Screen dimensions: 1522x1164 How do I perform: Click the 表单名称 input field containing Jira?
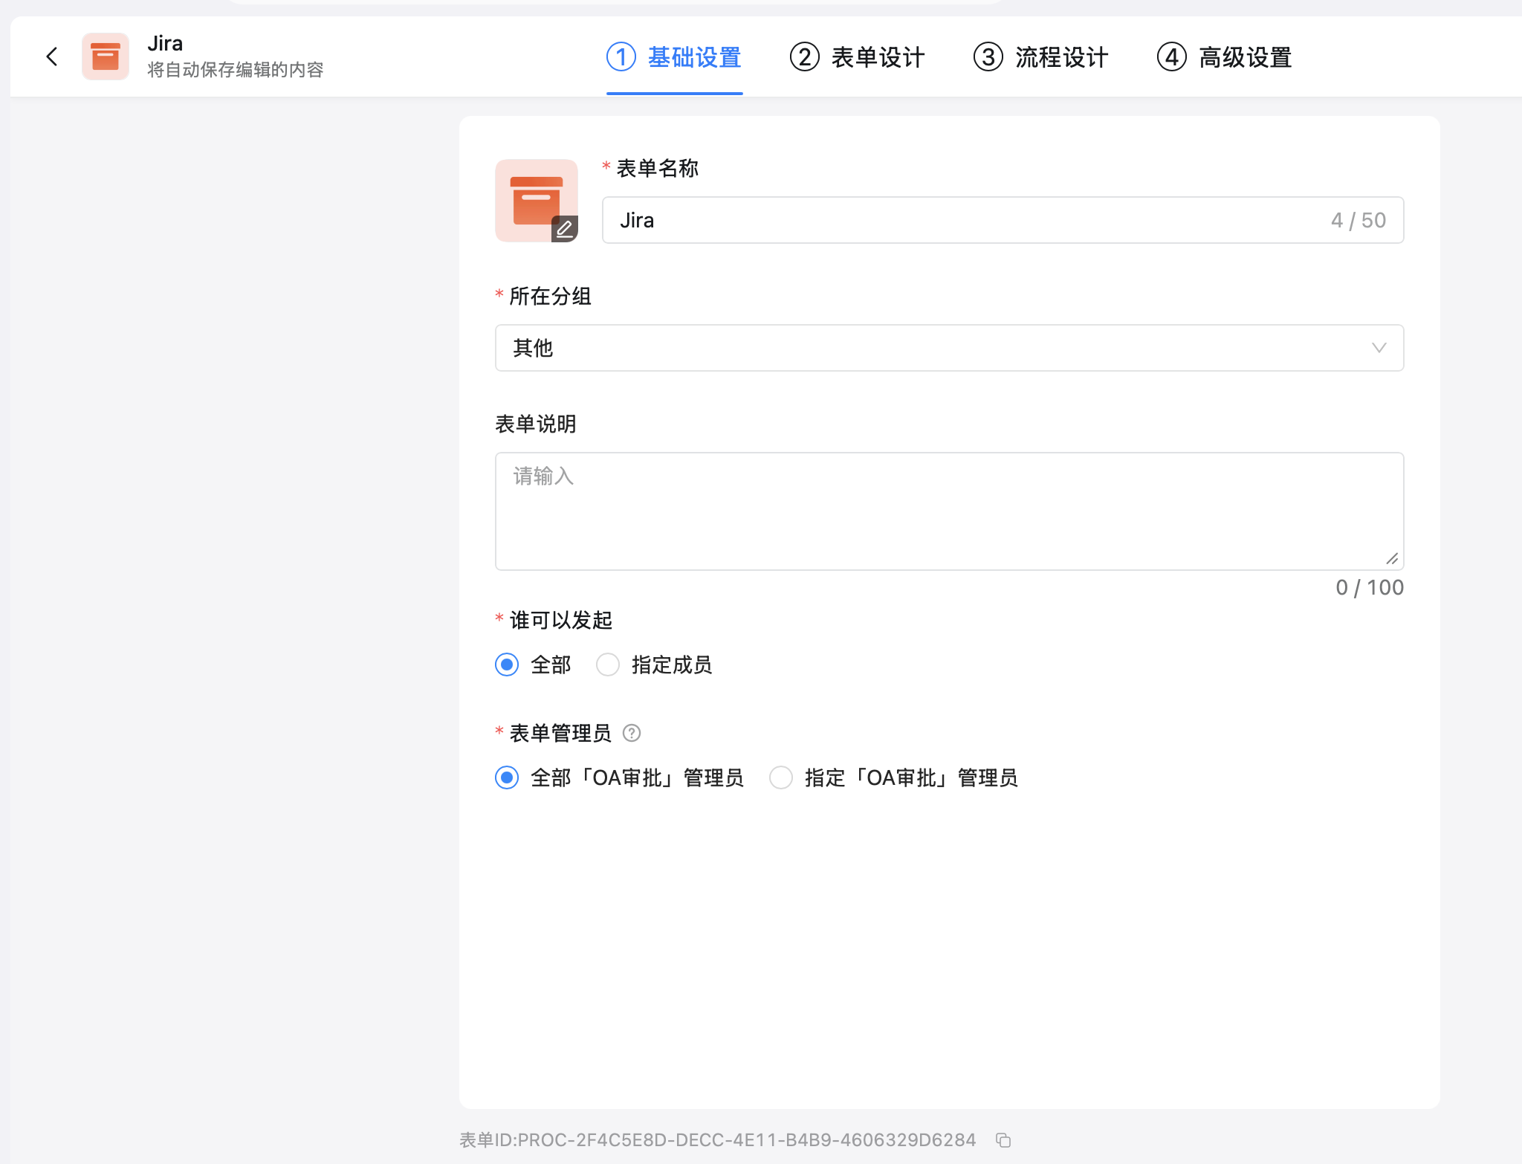pos(966,220)
